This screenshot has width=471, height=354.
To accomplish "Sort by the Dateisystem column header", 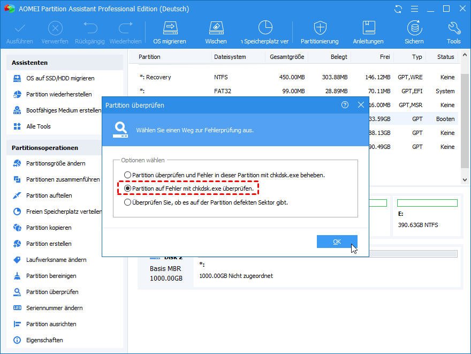I will (230, 57).
